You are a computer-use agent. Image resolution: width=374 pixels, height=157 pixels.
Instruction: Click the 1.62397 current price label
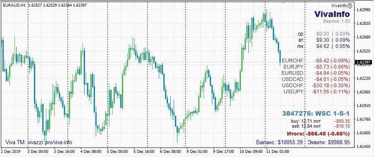[364, 62]
